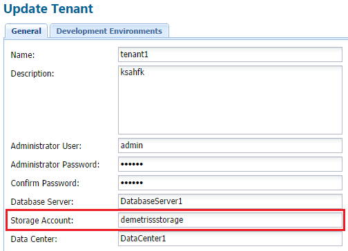Focus the Storage Account field demetrissstorage
This screenshot has height=251, width=348.
[x=230, y=220]
